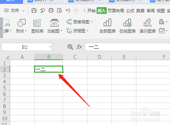Select row 1 header
This screenshot has width=170, height=125.
(4, 63)
